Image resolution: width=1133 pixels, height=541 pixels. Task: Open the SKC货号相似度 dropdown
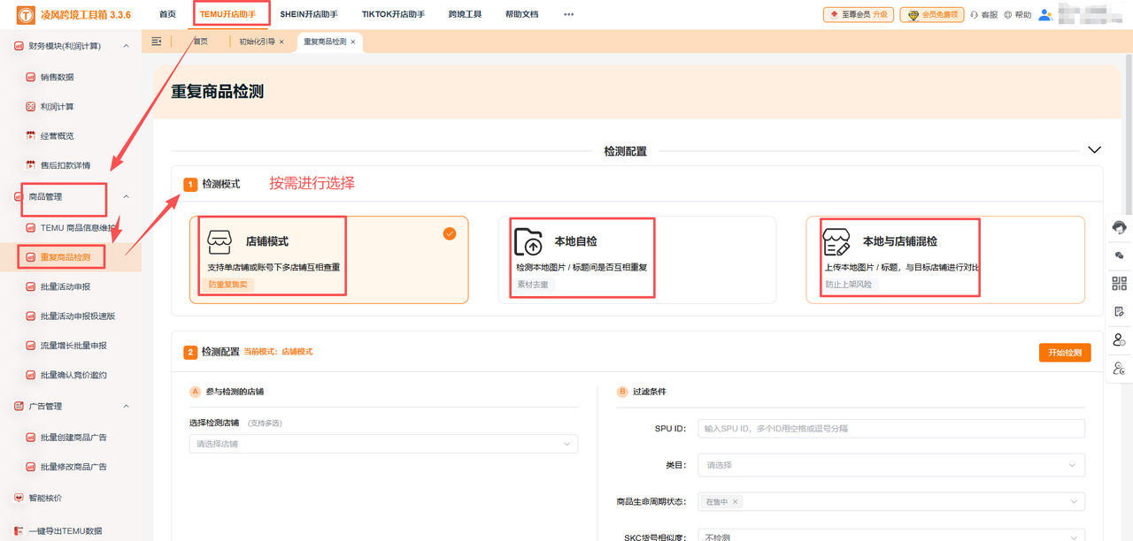click(891, 536)
